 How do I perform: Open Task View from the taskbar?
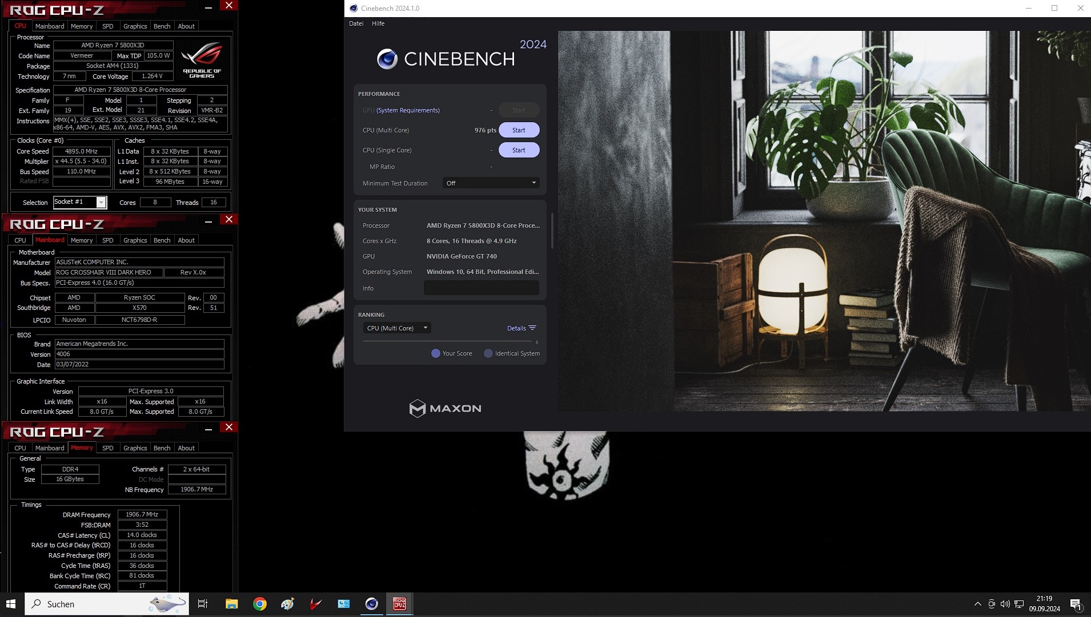click(203, 604)
